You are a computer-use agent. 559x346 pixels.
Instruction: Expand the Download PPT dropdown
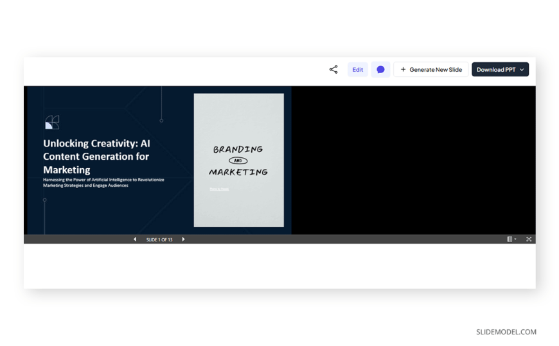click(x=500, y=69)
